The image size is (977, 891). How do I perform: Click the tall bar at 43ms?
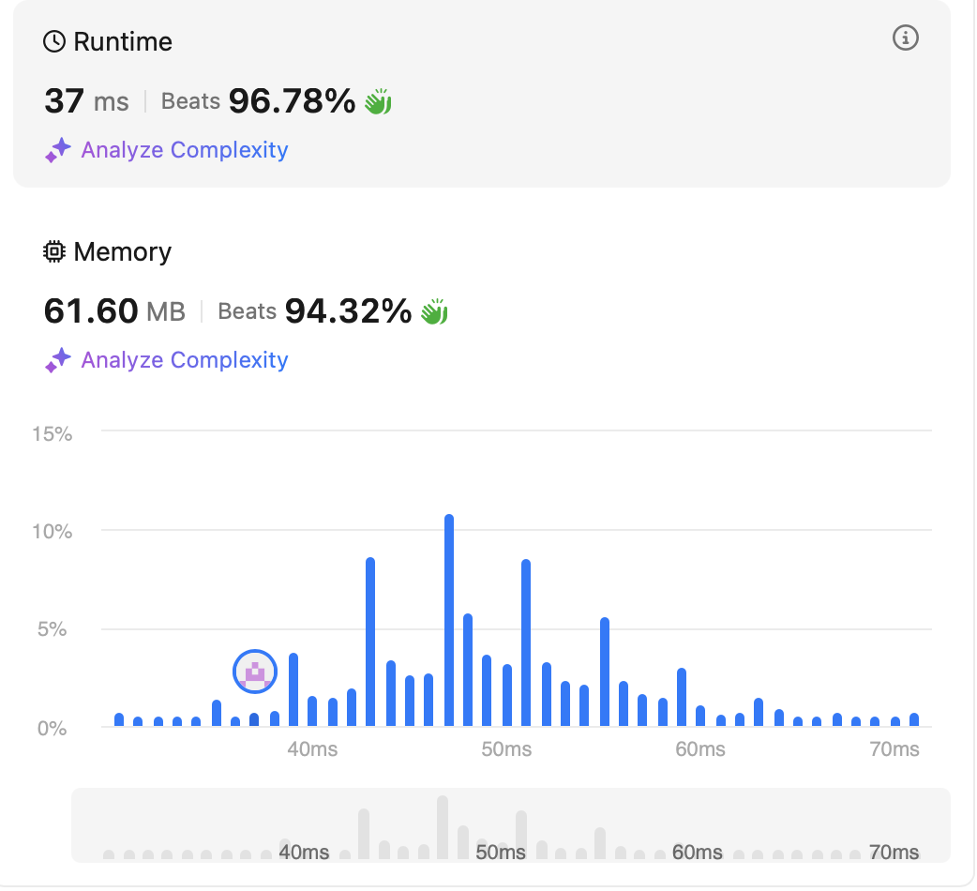(x=370, y=642)
